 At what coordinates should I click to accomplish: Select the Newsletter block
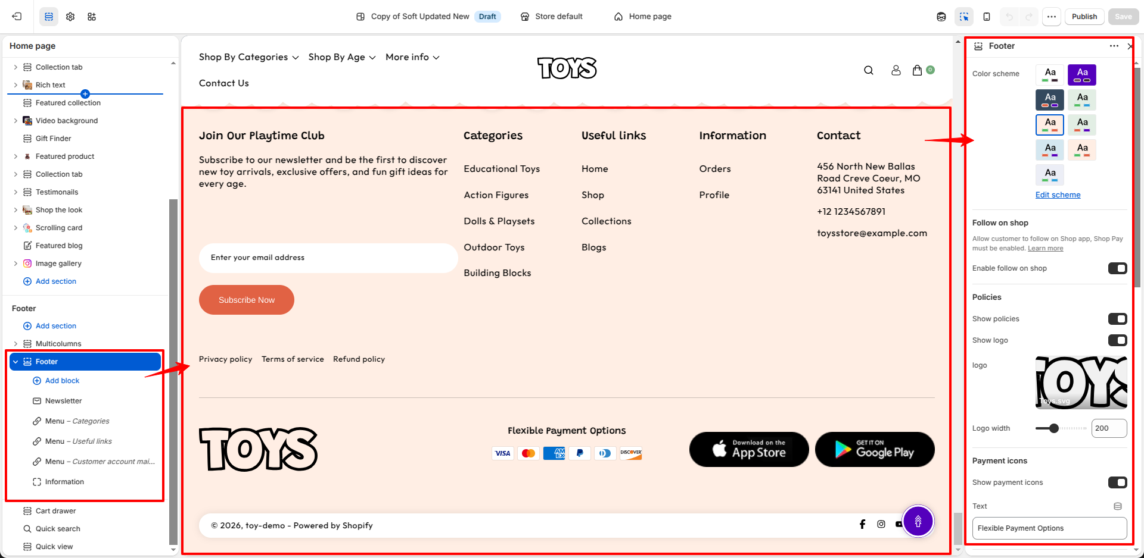64,401
